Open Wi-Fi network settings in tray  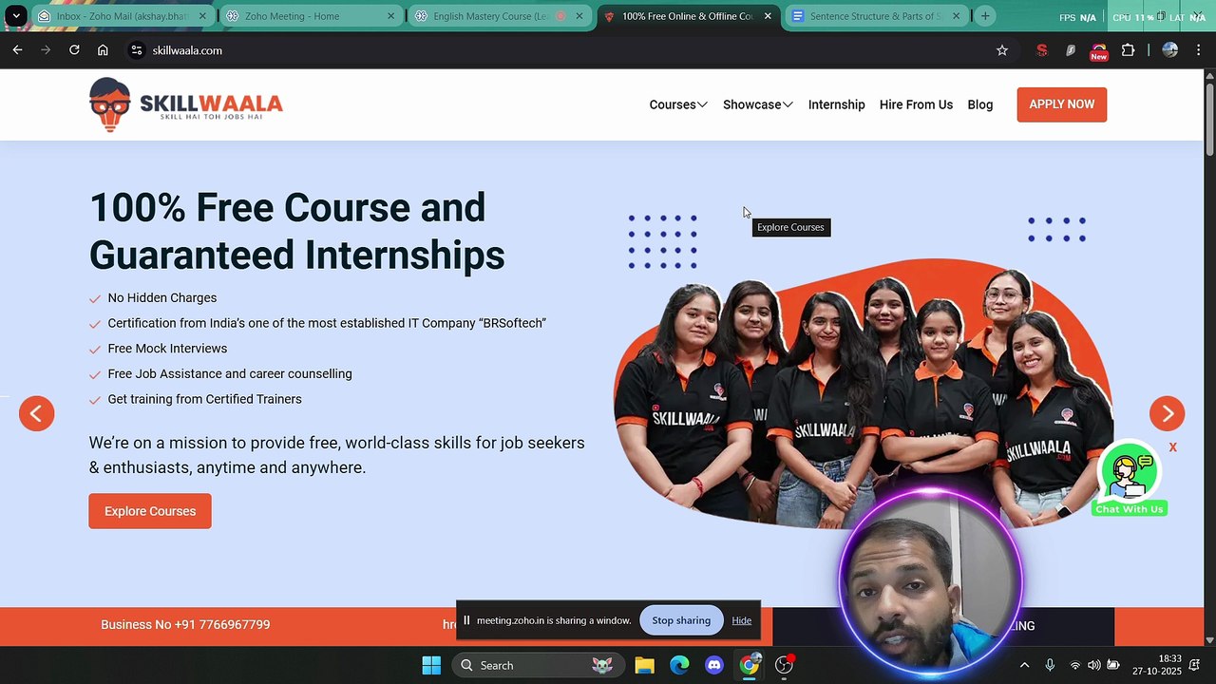(x=1075, y=665)
